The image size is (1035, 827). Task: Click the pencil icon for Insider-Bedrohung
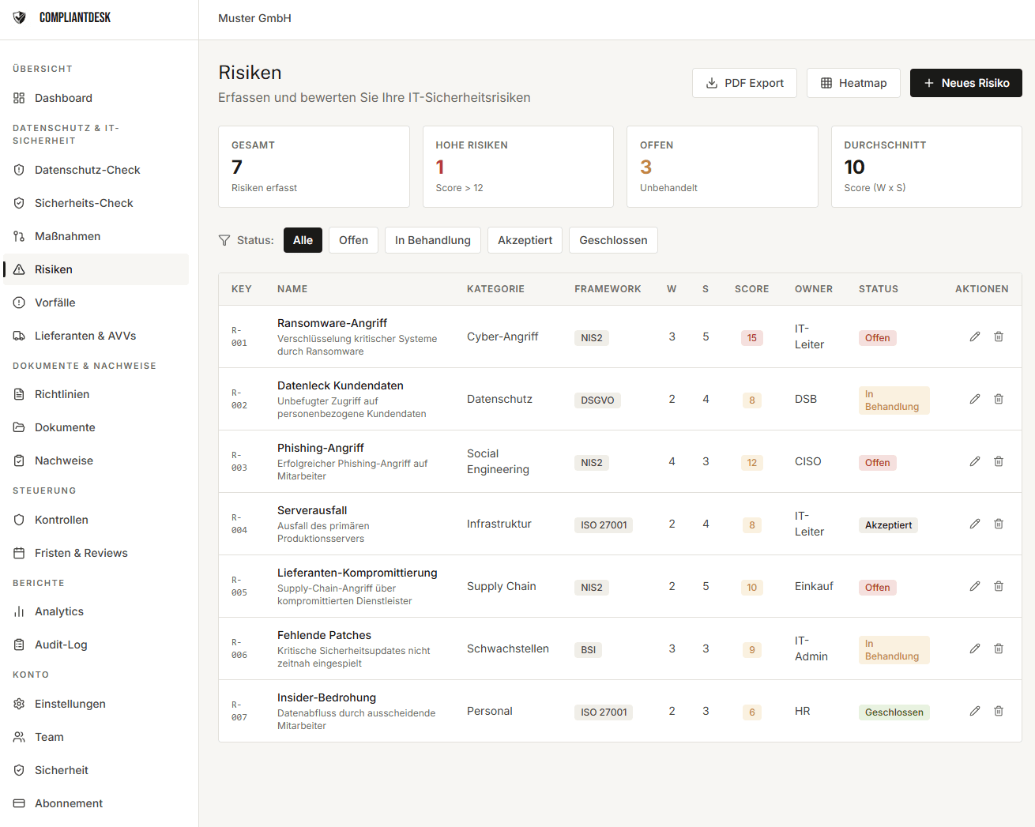pos(975,711)
